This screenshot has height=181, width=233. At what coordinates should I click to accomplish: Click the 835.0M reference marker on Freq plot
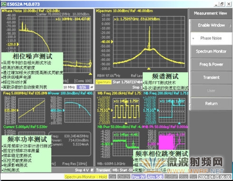(x=17, y=110)
